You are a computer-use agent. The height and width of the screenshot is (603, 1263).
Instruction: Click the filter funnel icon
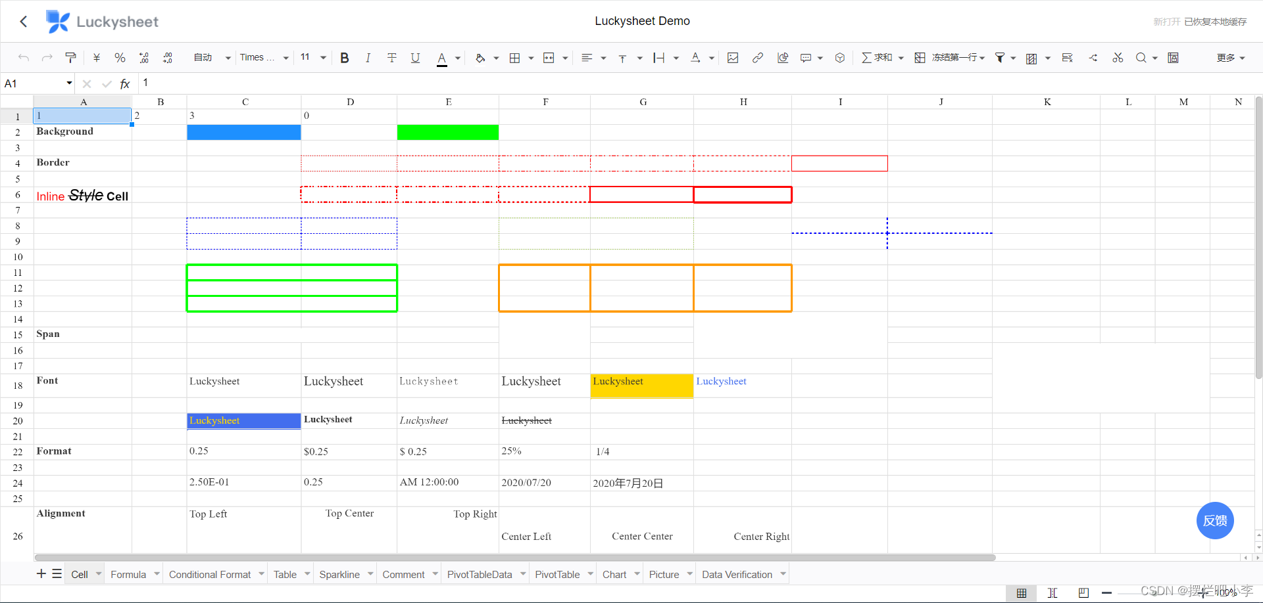coord(1000,58)
